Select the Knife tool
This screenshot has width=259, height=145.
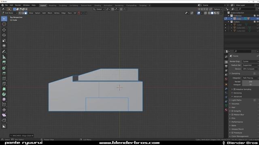coord(4,84)
